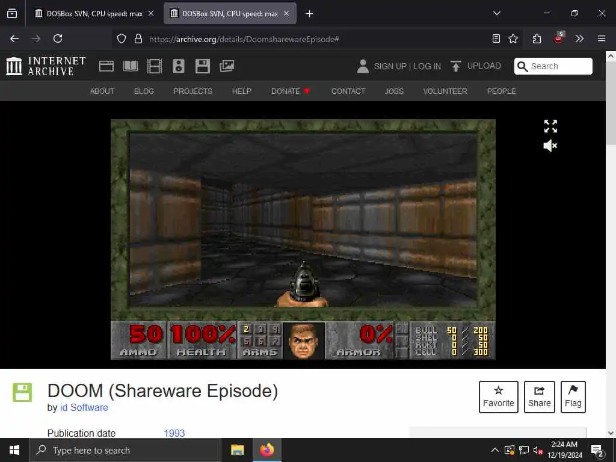
Task: Show hidden system tray icons
Action: (495, 450)
